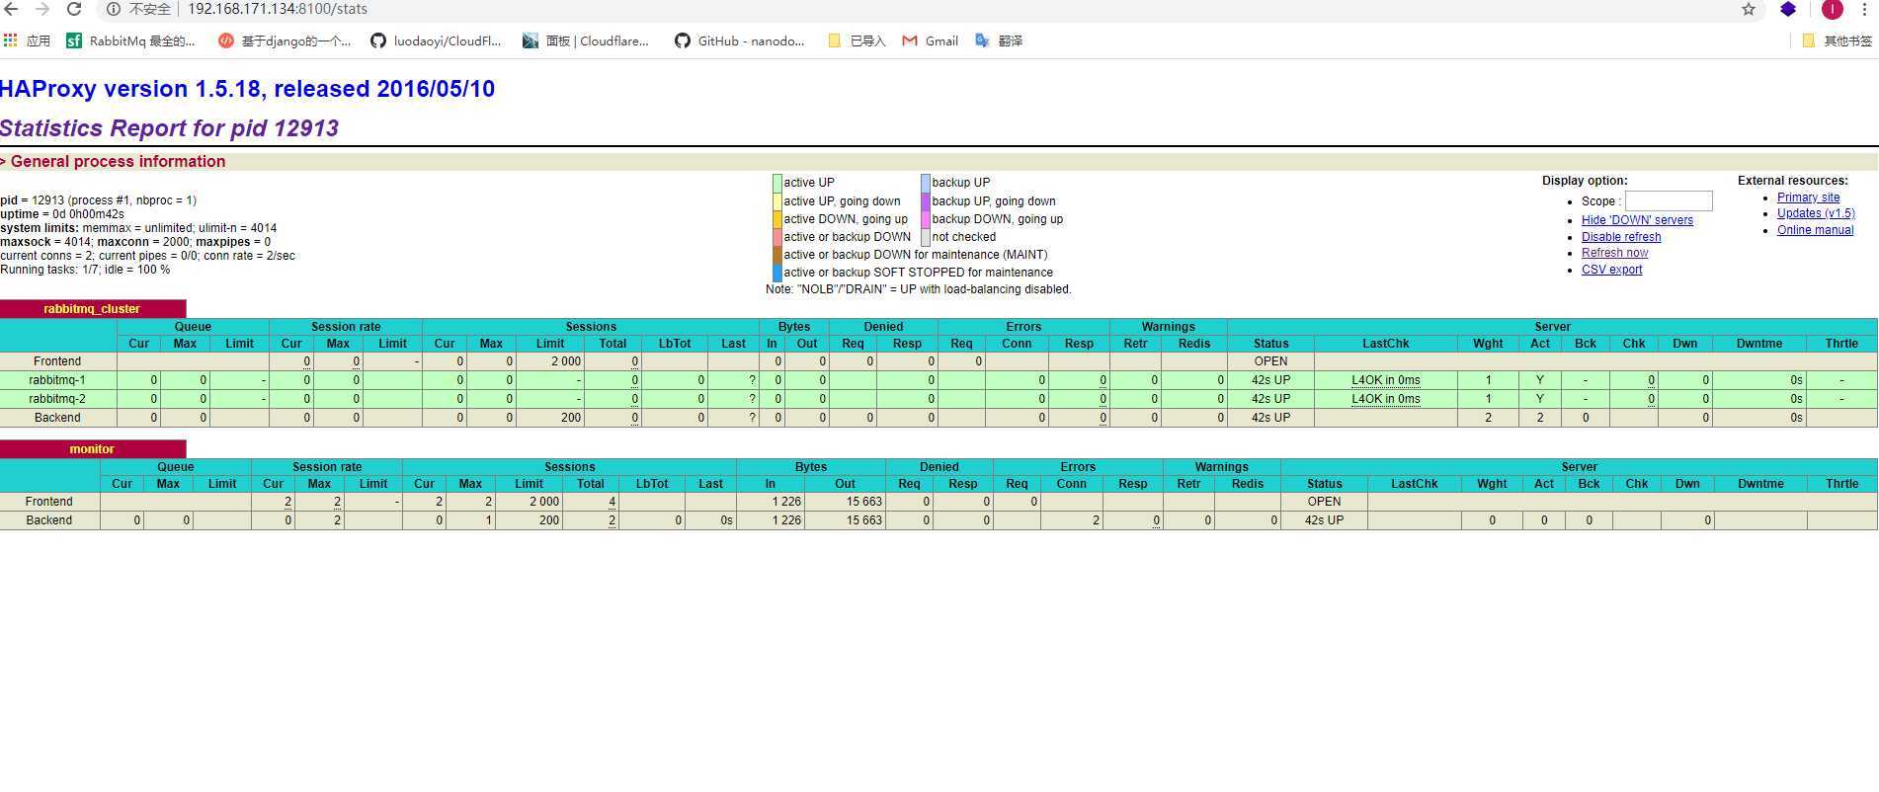Open the Primary site link

pyautogui.click(x=1808, y=198)
